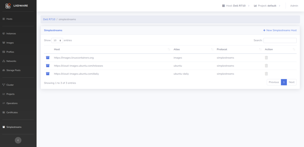Sort the table by Host column
This screenshot has height=147, width=304.
click(112, 49)
